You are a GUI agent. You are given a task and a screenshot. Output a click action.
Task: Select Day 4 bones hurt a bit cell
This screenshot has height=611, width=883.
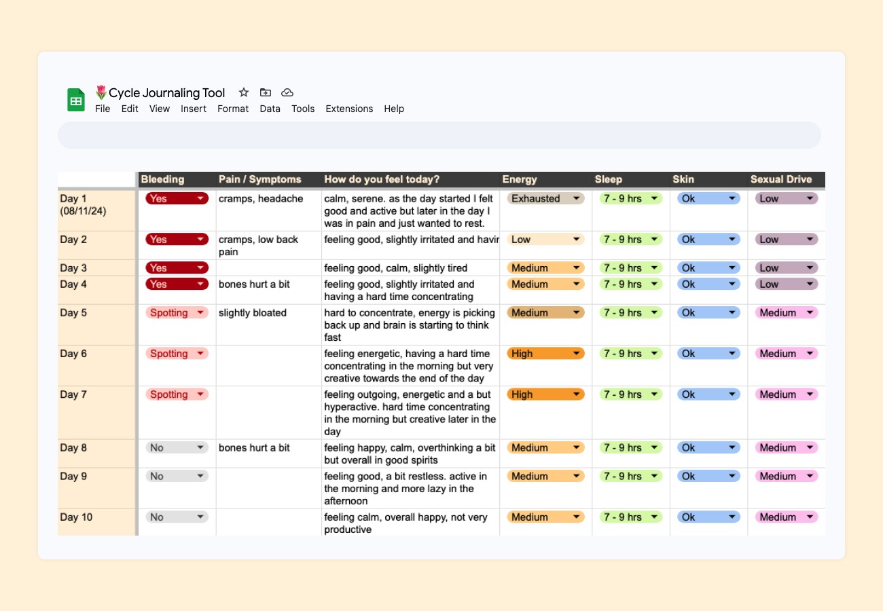pos(269,290)
